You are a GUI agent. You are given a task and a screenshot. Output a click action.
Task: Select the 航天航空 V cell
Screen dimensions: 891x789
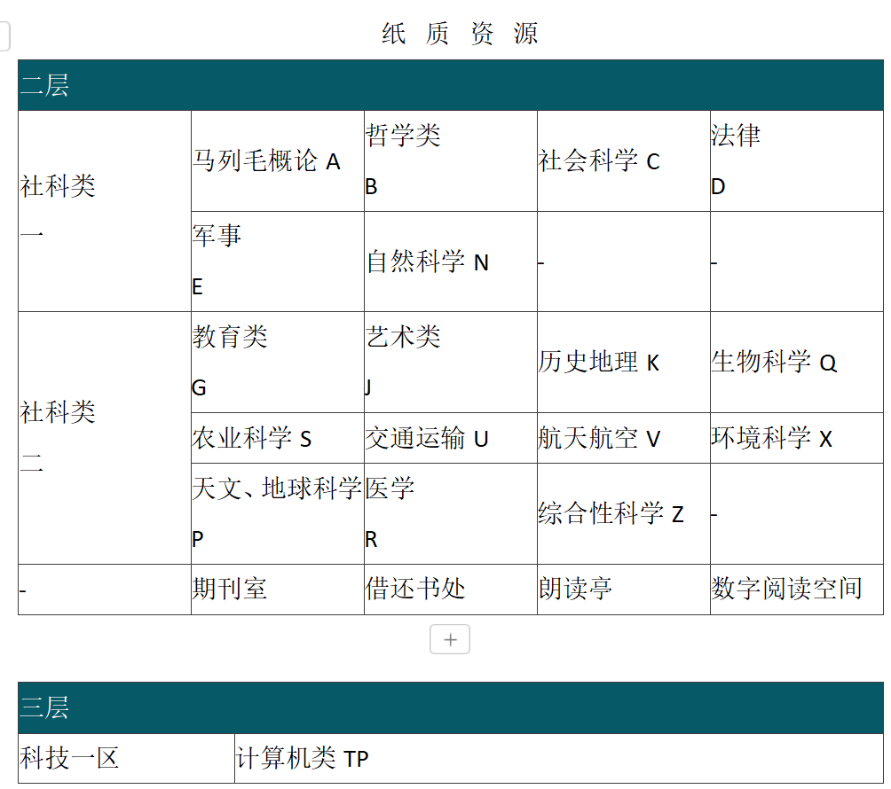tap(600, 438)
